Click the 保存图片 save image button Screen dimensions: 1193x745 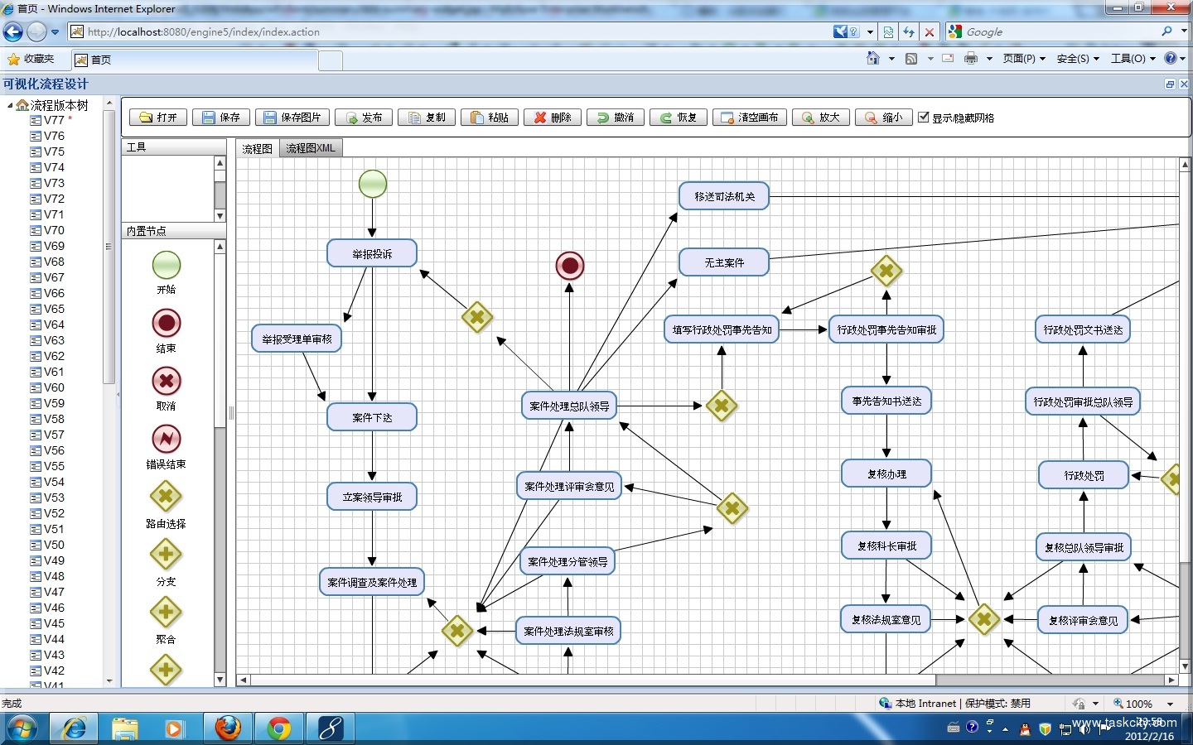pos(292,118)
